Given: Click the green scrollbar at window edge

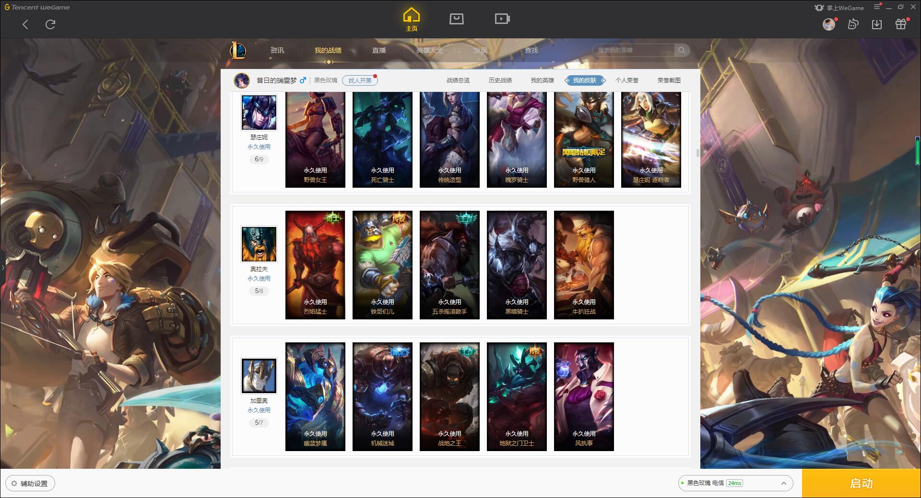Looking at the screenshot, I should coord(918,151).
